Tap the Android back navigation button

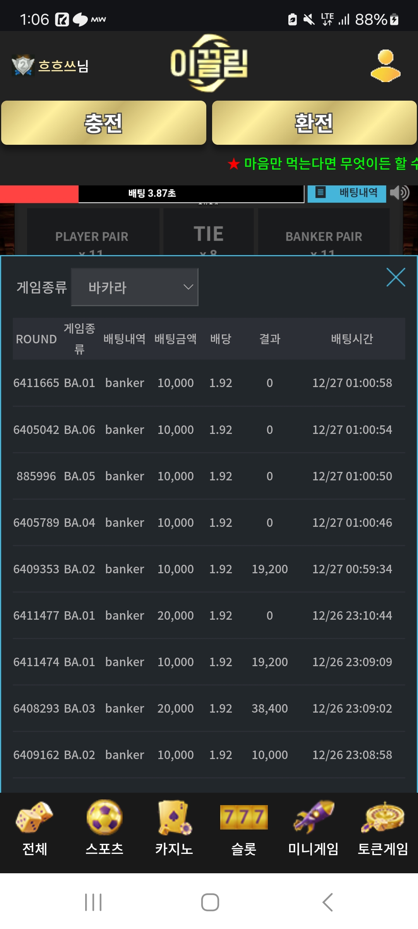tap(327, 902)
